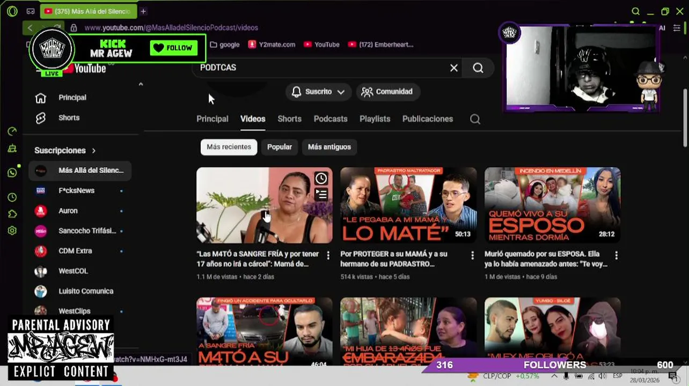Select the Más recientes filter chip
Image resolution: width=689 pixels, height=386 pixels.
point(229,147)
